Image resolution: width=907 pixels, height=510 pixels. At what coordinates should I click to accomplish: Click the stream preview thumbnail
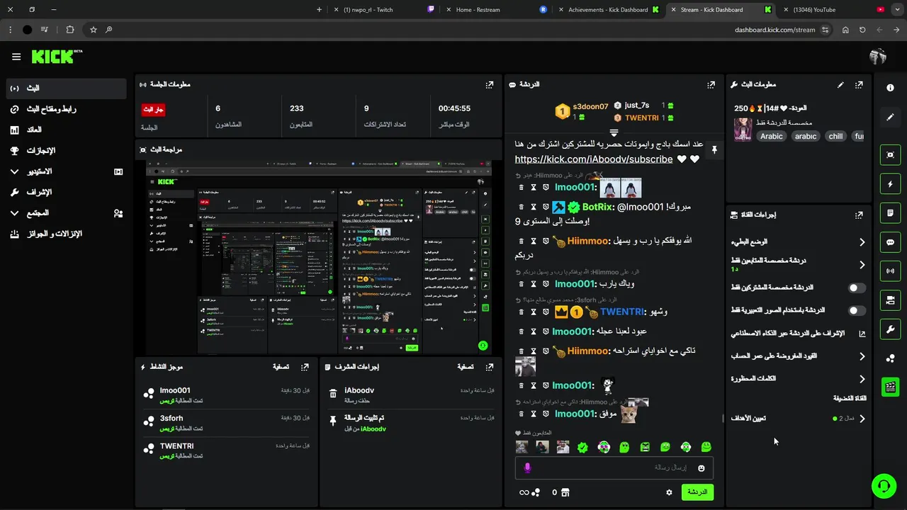pyautogui.click(x=319, y=258)
